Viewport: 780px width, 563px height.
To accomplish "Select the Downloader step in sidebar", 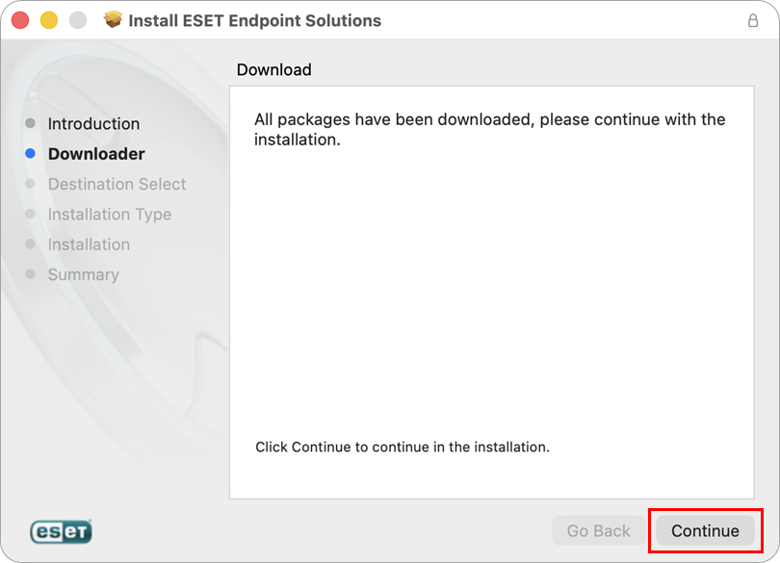I will click(96, 153).
